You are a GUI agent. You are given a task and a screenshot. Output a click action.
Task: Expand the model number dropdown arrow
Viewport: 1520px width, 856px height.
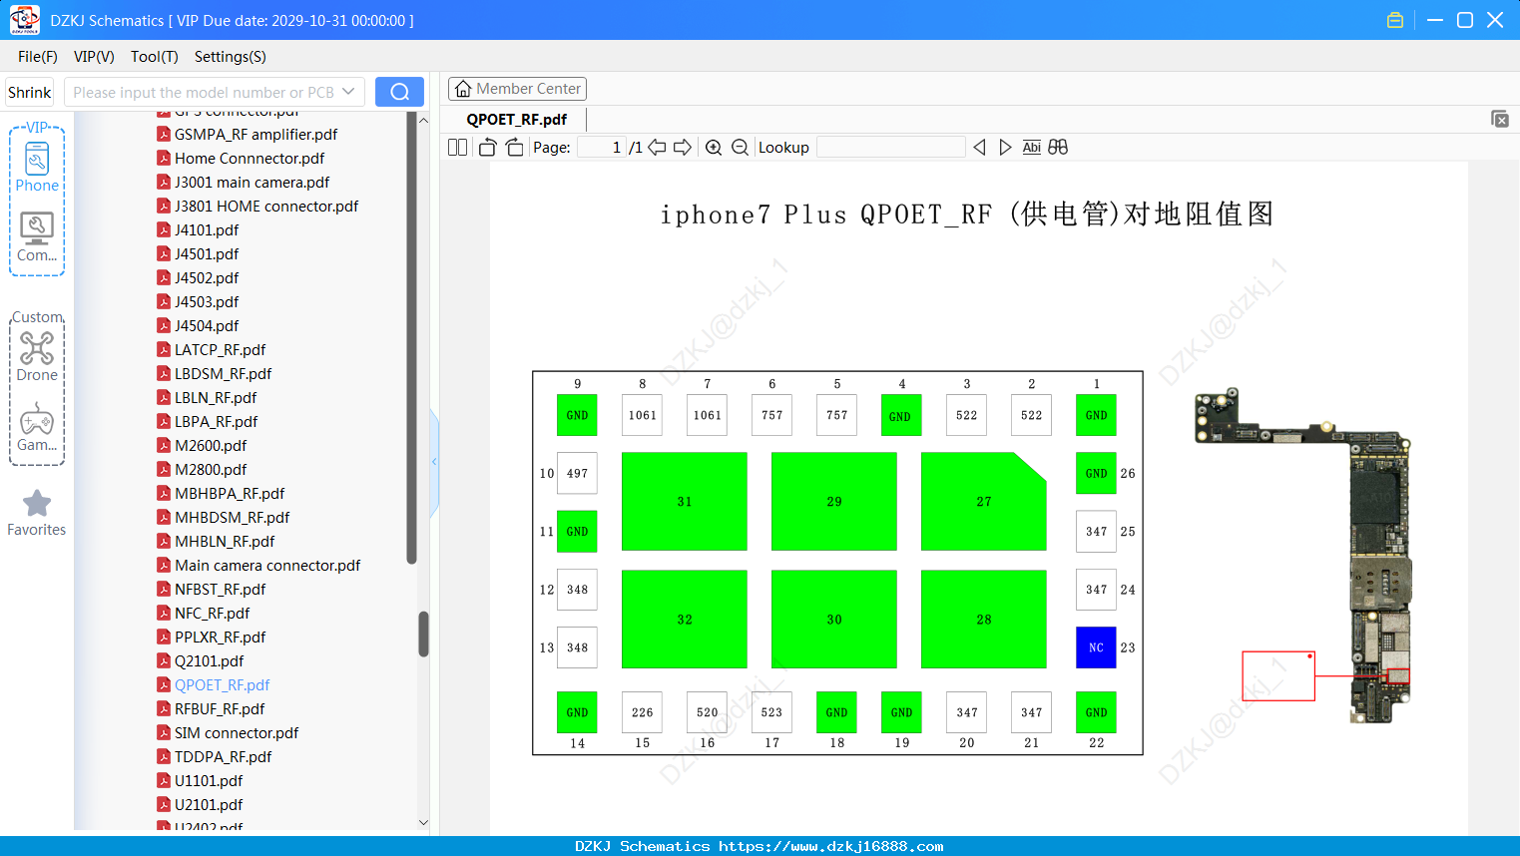[348, 92]
